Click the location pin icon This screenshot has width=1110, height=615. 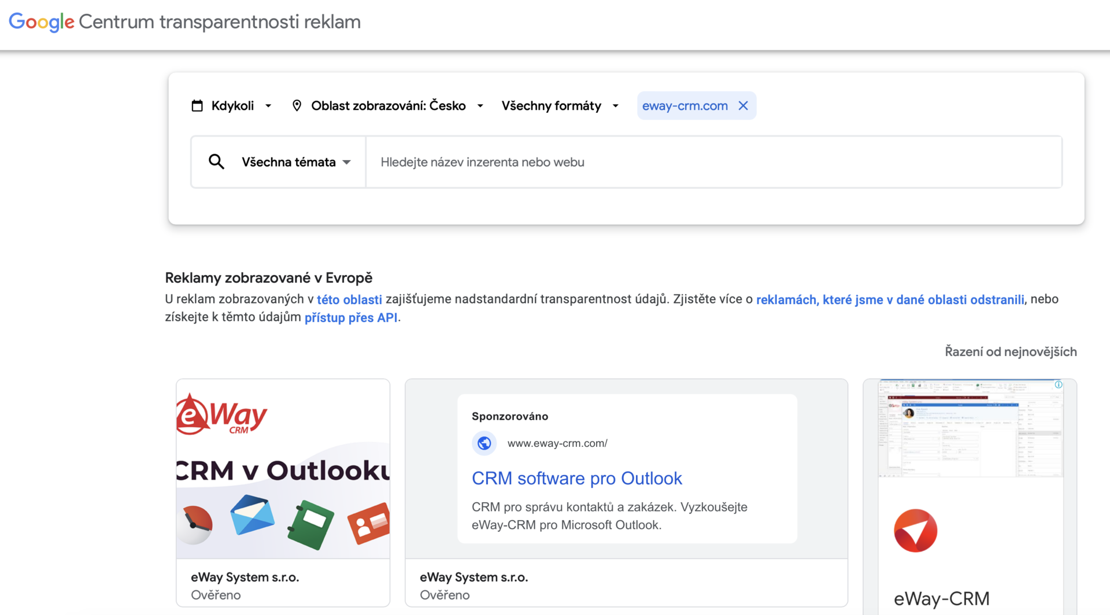click(x=297, y=106)
